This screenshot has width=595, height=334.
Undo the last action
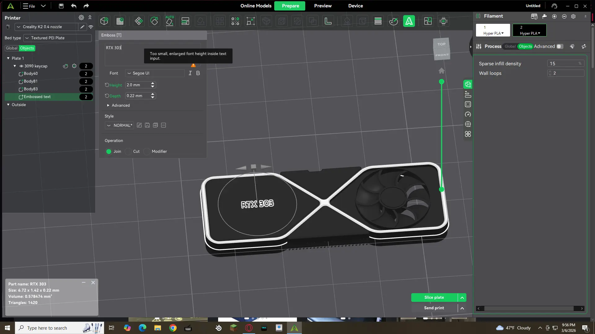pos(73,6)
